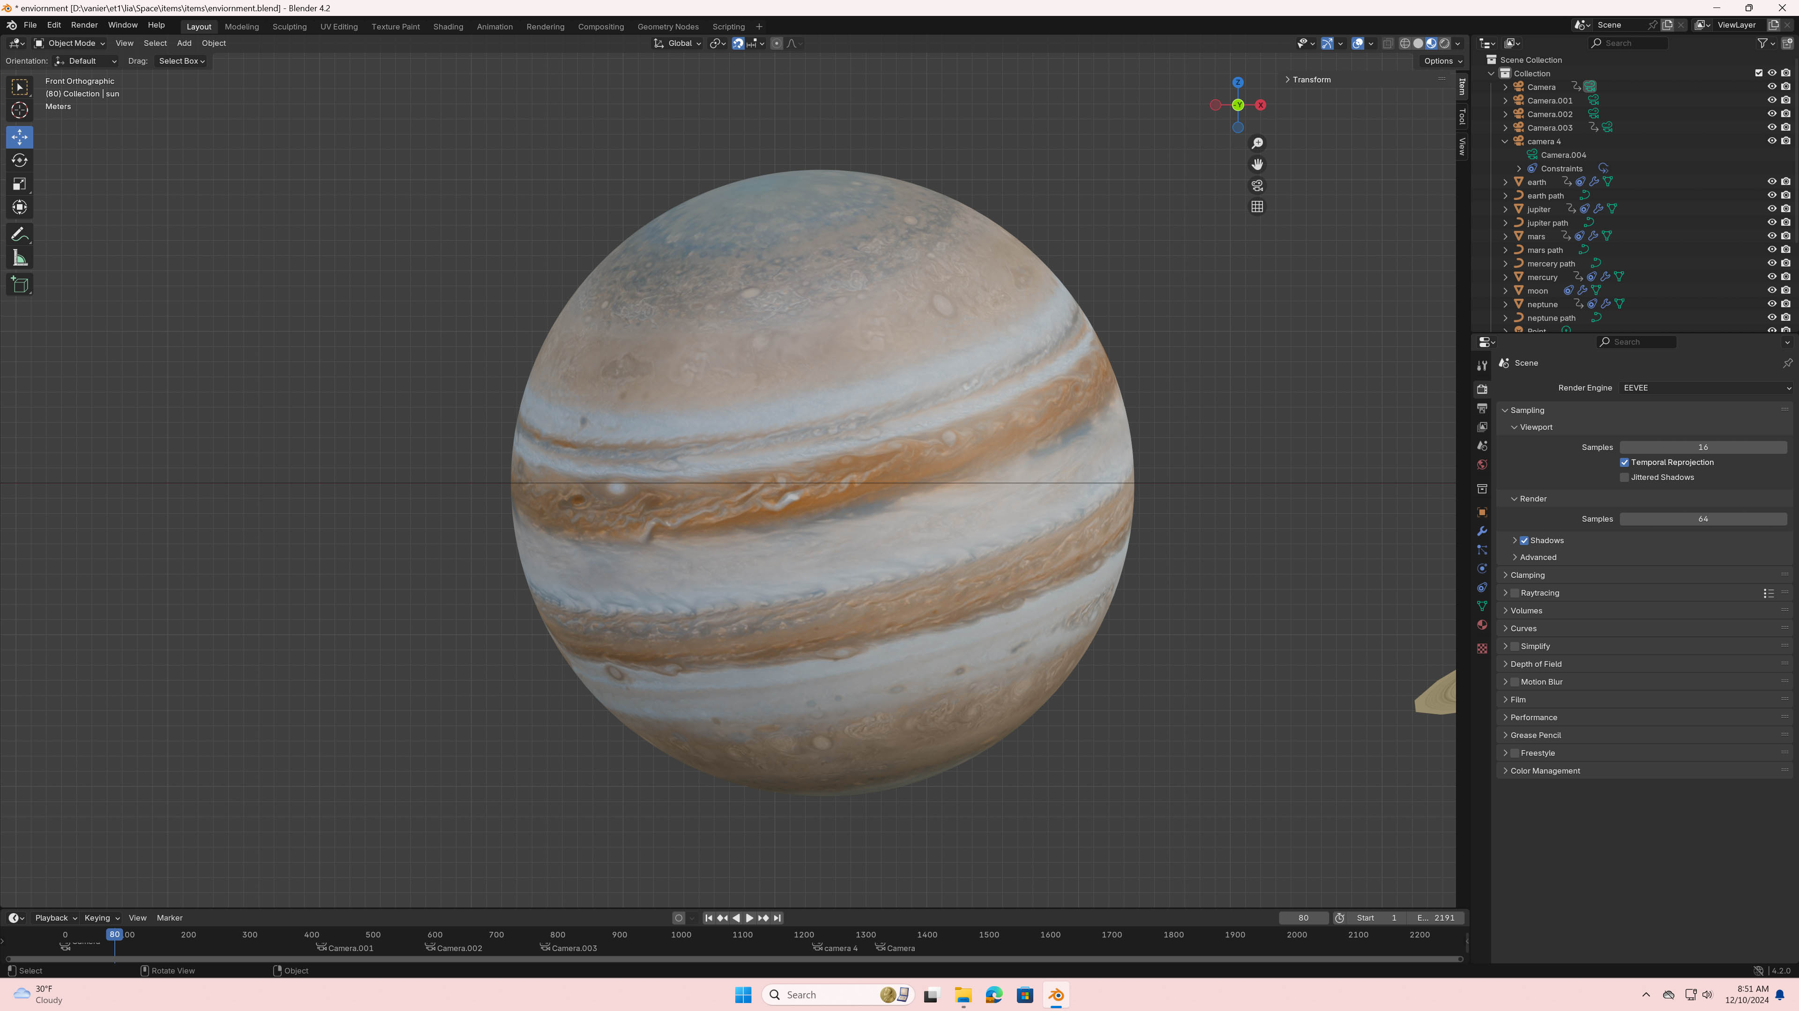Select the Rotate tool in toolbar
1799x1011 pixels.
pos(20,161)
